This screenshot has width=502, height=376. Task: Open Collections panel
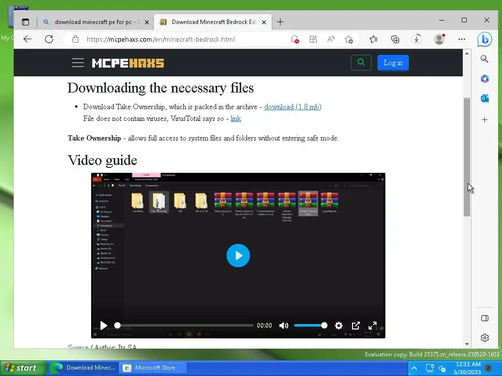[x=395, y=39]
